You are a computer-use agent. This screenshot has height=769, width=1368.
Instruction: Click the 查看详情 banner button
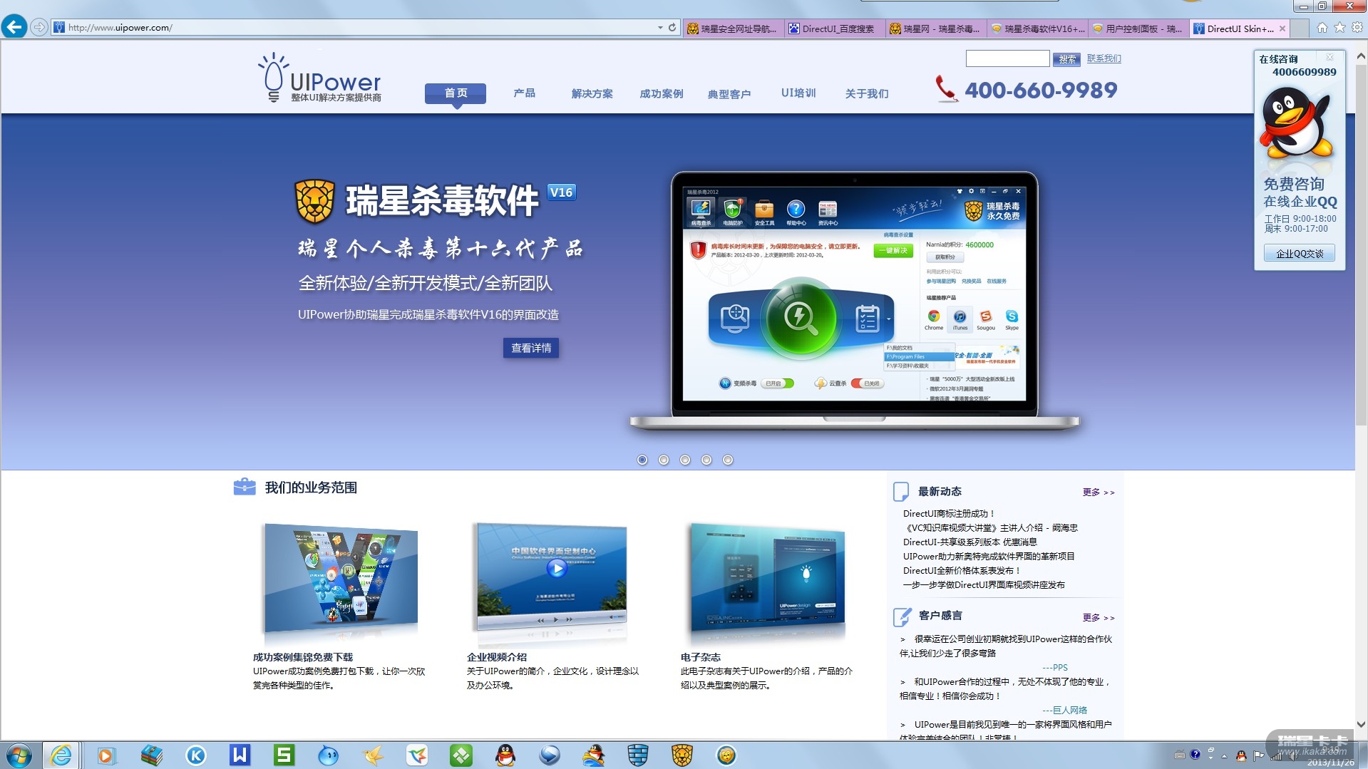(531, 348)
